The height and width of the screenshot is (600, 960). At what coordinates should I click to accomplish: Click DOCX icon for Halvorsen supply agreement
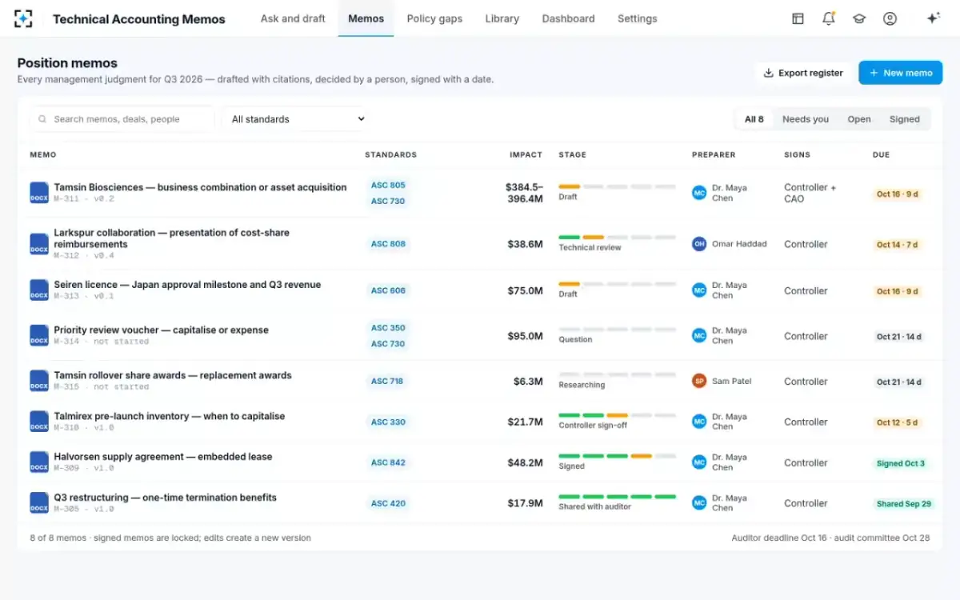pyautogui.click(x=39, y=462)
